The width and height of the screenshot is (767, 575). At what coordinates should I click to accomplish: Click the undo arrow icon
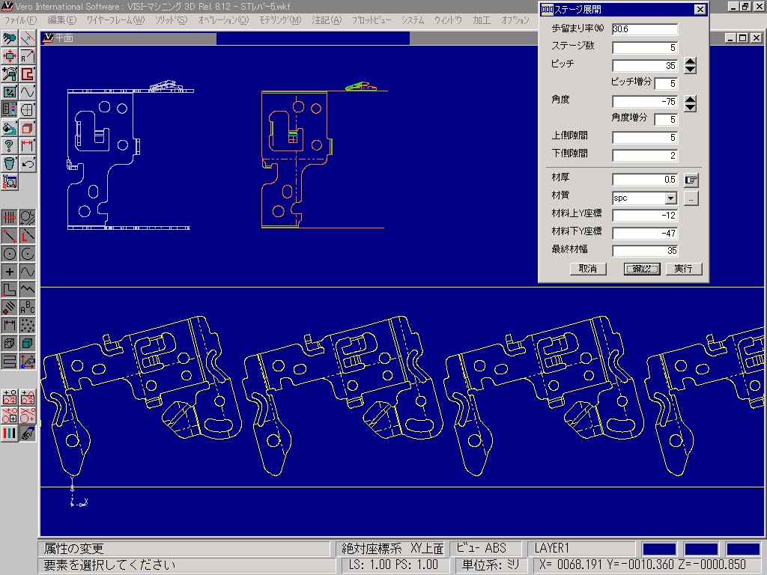(x=28, y=163)
